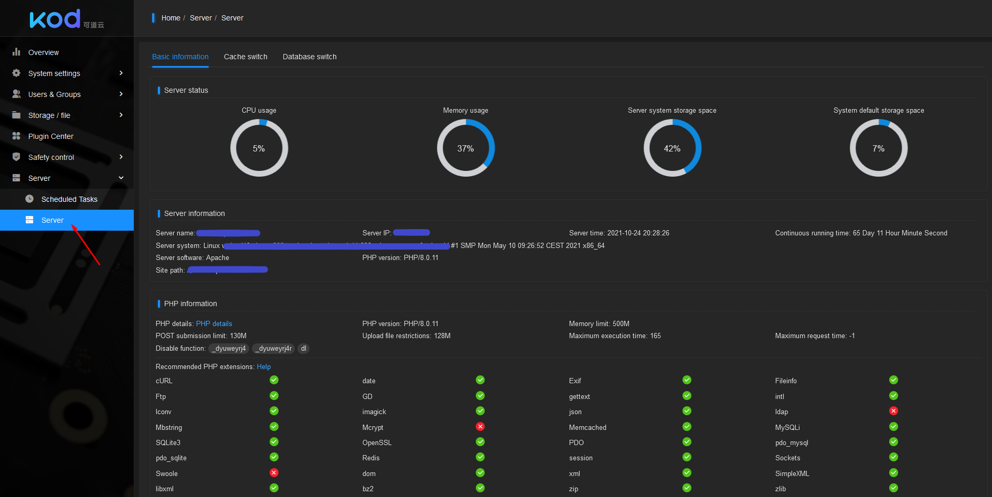Screen dimensions: 992x497
Task: Click the Overview bar-chart icon in sidebar
Action: pyautogui.click(x=17, y=52)
